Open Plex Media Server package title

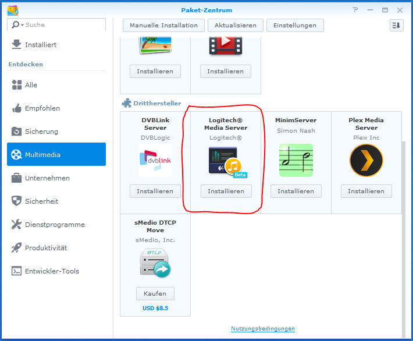click(366, 124)
